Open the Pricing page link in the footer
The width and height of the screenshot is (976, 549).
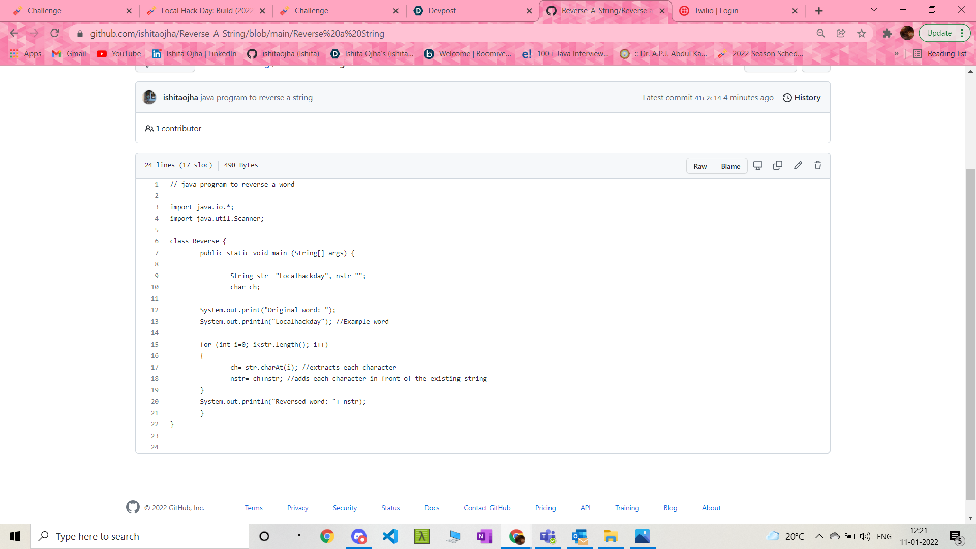(x=545, y=507)
